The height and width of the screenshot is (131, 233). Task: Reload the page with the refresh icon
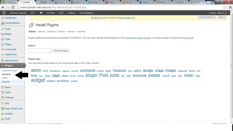13,7
